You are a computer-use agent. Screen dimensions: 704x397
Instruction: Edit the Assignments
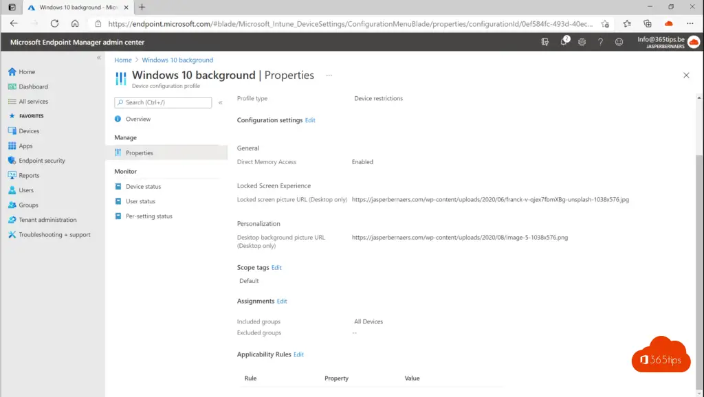tap(281, 301)
